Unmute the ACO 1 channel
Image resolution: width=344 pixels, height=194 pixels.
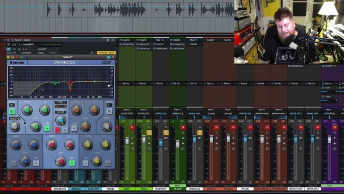tap(132, 127)
